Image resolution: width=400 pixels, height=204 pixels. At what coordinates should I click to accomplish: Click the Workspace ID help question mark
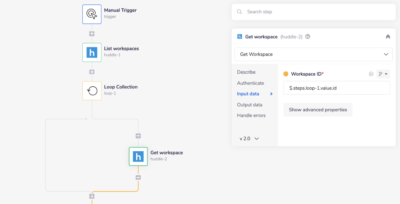[371, 74]
